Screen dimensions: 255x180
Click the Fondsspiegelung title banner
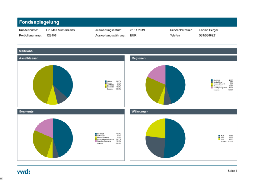coord(127,22)
